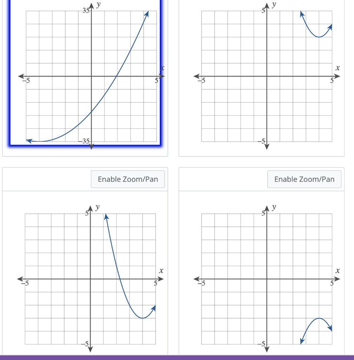Click the purple bar at the bottom of screen
Image resolution: width=354 pixels, height=360 pixels.
(177, 358)
